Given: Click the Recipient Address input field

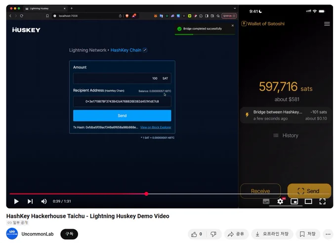Looking at the screenshot, I should (122, 101).
